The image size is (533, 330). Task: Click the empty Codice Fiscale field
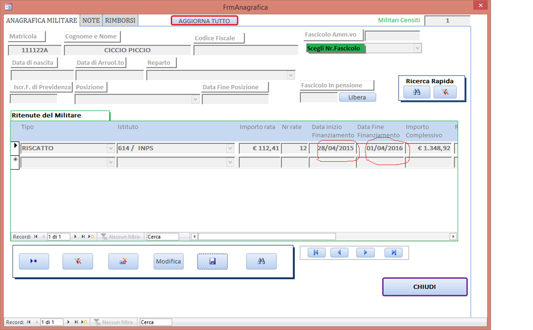(x=246, y=50)
